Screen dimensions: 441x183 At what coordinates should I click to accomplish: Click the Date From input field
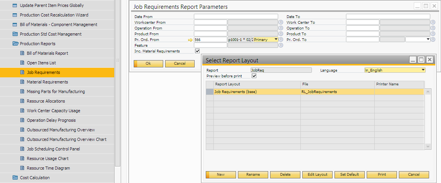point(236,17)
